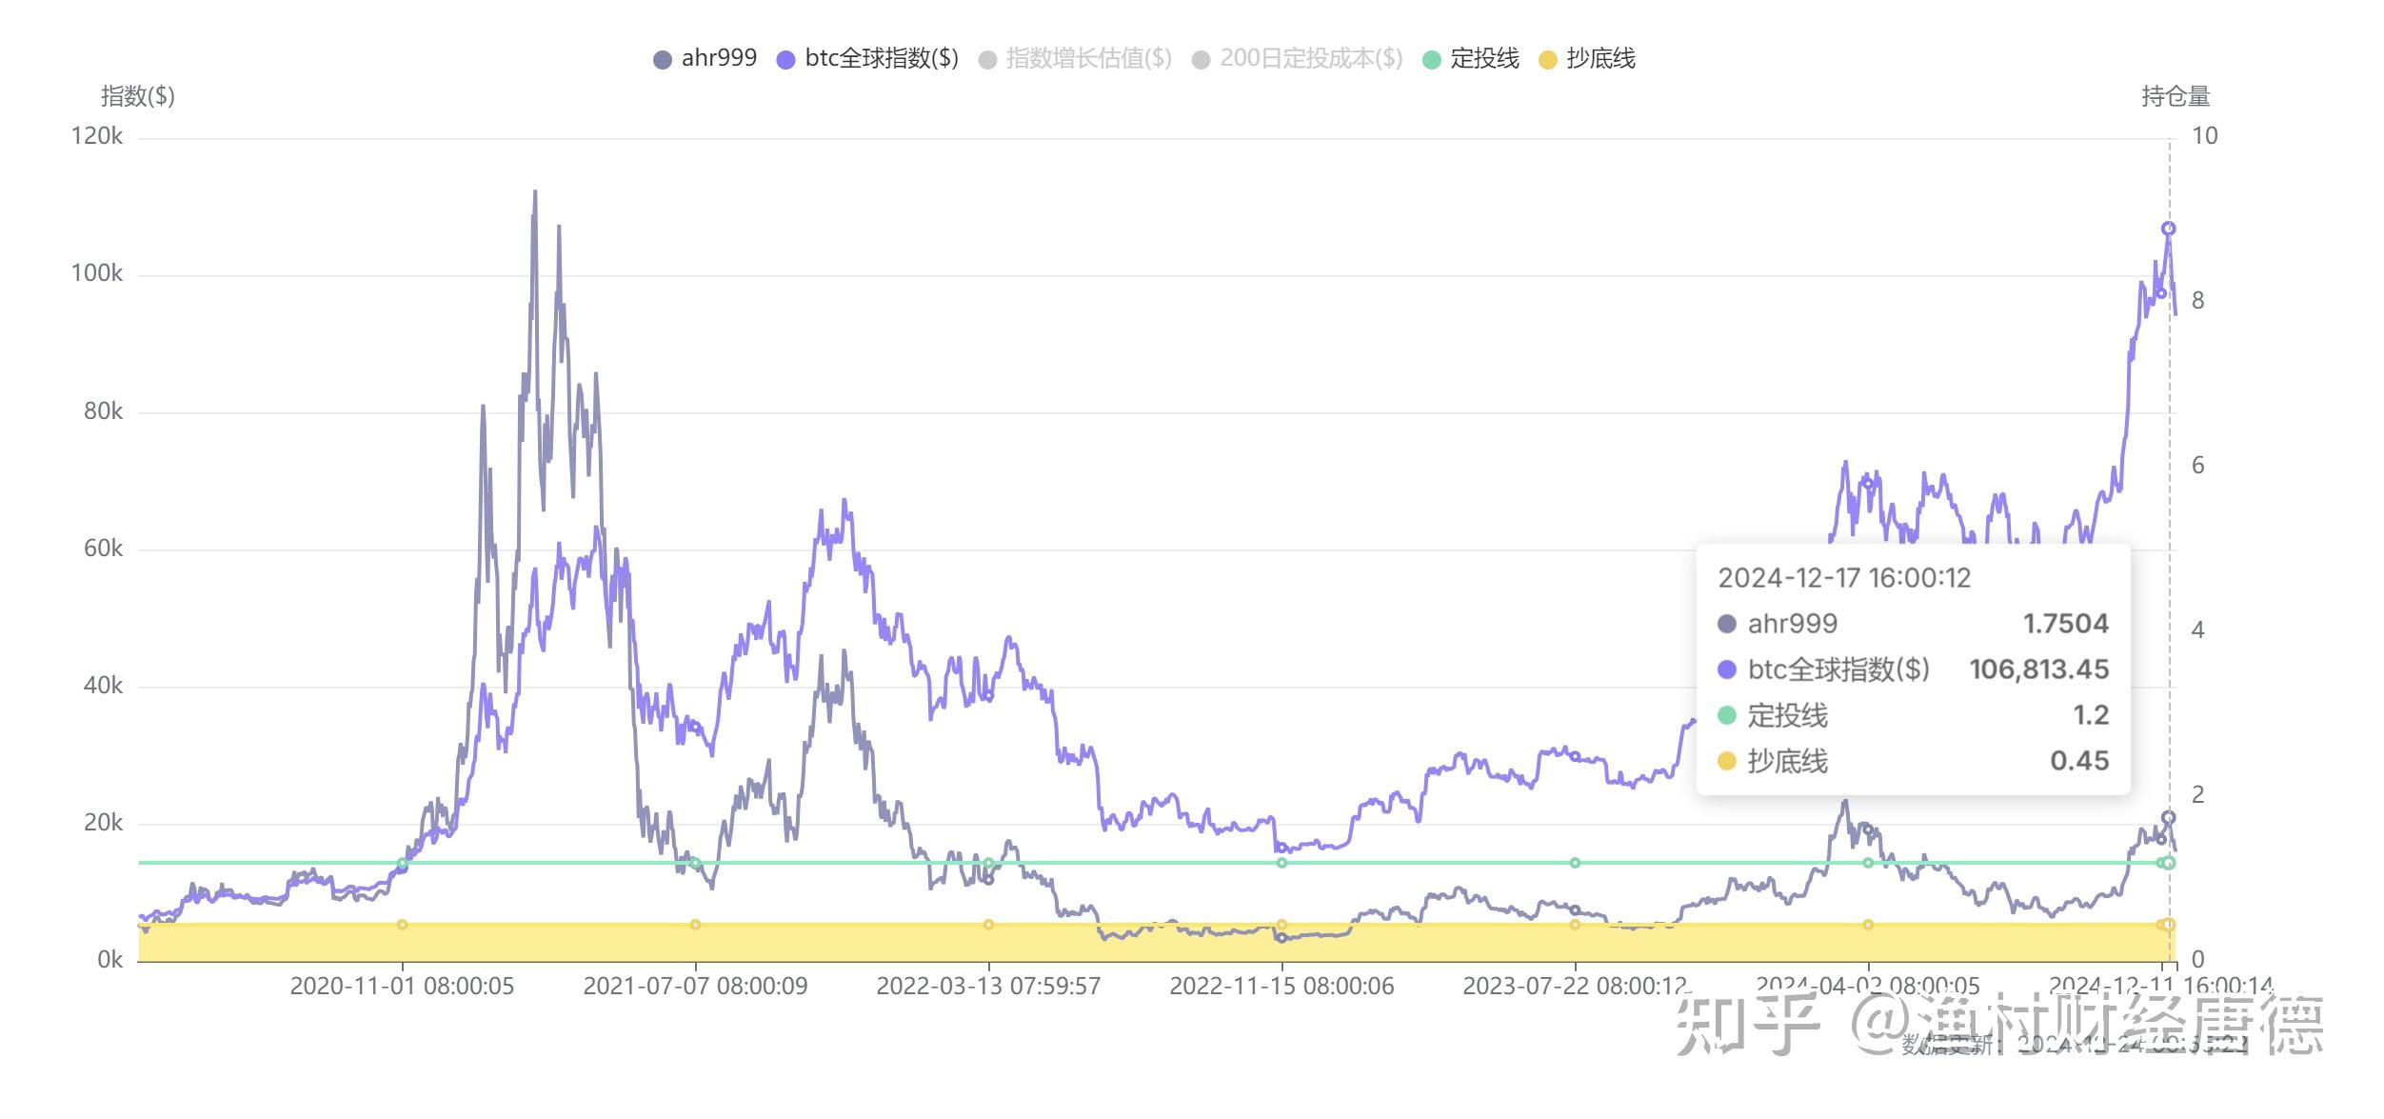Click tooltip ahr999 value 1.7504

[x=2066, y=624]
